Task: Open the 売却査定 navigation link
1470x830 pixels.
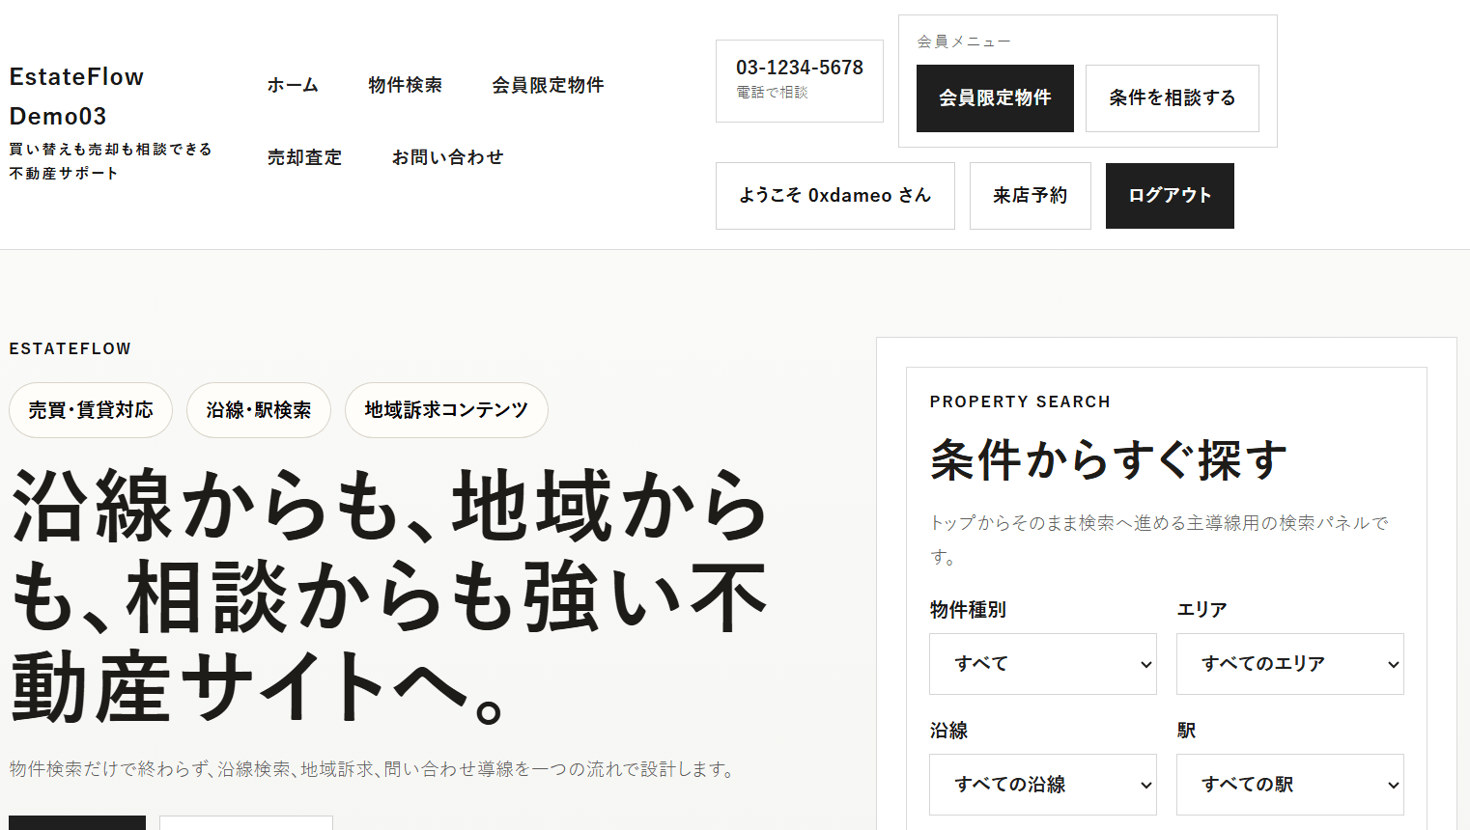Action: tap(304, 157)
